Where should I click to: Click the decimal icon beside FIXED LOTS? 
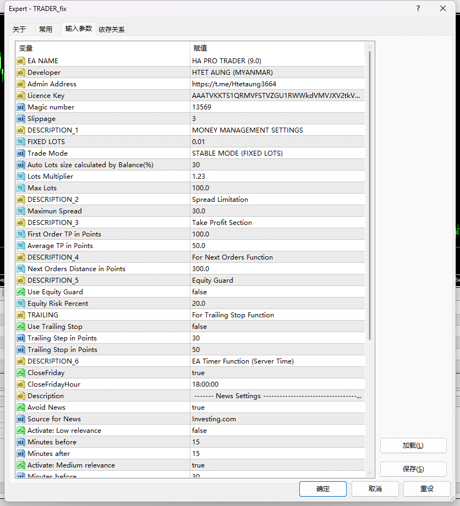point(20,142)
